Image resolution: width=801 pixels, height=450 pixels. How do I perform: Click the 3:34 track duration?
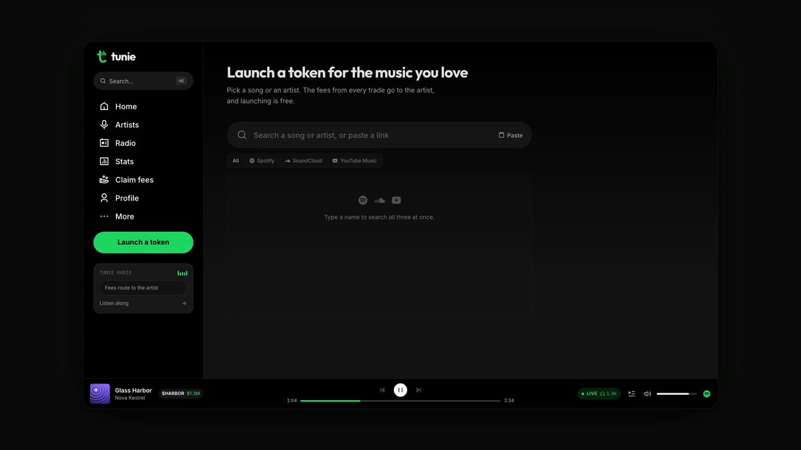[x=509, y=401]
